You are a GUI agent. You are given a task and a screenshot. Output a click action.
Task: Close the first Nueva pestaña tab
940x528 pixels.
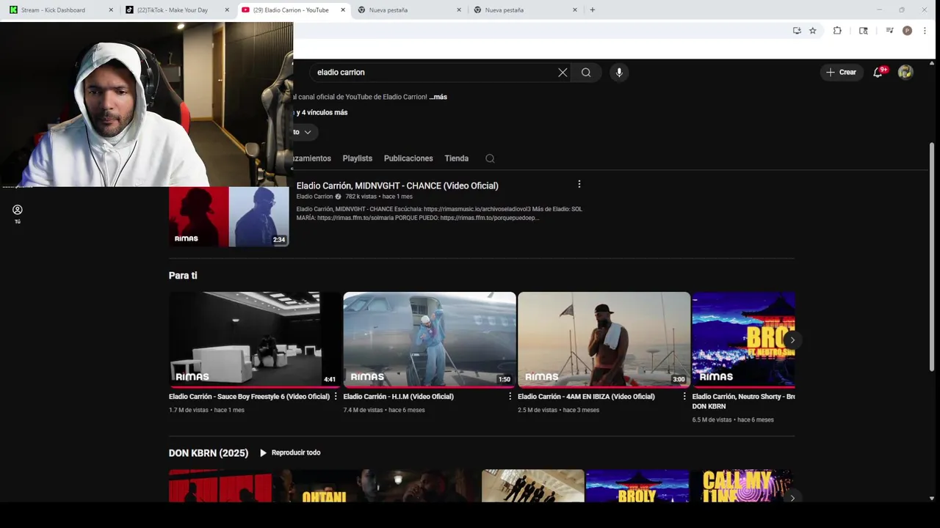[x=459, y=10]
